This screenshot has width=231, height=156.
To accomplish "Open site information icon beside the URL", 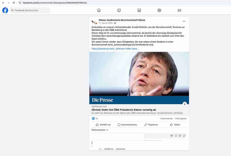I will coord(20,3).
